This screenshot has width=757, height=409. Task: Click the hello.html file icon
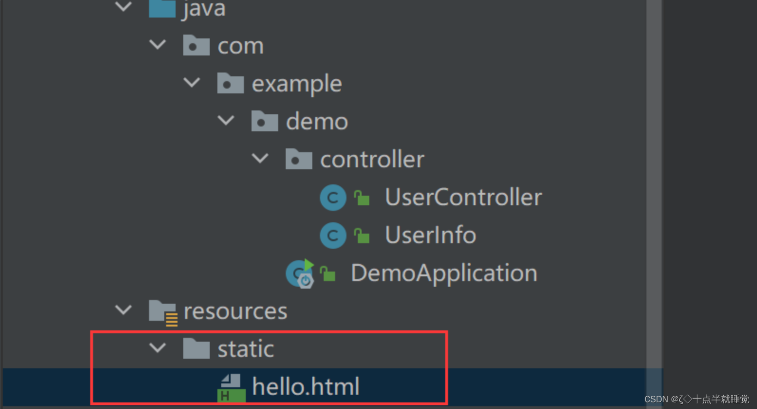point(232,388)
